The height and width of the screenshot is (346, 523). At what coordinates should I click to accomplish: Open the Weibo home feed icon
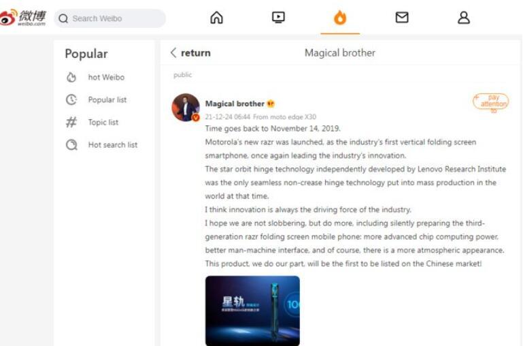[x=216, y=18]
